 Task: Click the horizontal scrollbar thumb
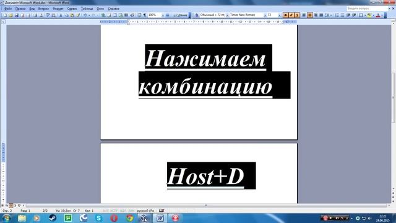point(206,205)
